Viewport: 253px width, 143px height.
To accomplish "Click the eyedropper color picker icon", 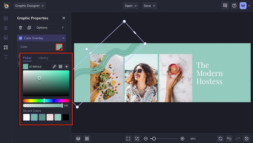I will click(x=54, y=66).
